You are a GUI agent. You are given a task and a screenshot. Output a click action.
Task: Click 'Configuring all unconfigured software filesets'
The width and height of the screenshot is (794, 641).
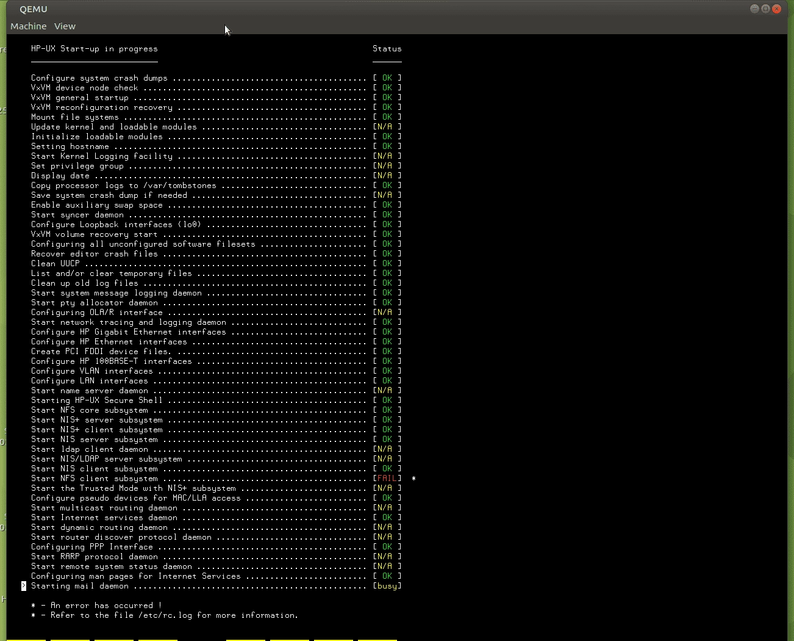[x=143, y=244]
